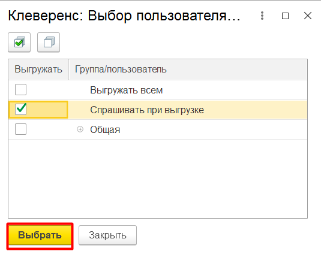
Task: Click the dialog title Клеверенс: Выбор пользователя
Action: (x=124, y=16)
